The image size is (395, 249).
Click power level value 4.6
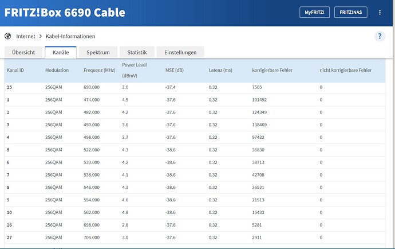click(125, 200)
